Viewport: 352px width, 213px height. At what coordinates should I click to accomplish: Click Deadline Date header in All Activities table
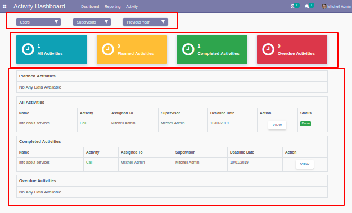tap(222, 113)
